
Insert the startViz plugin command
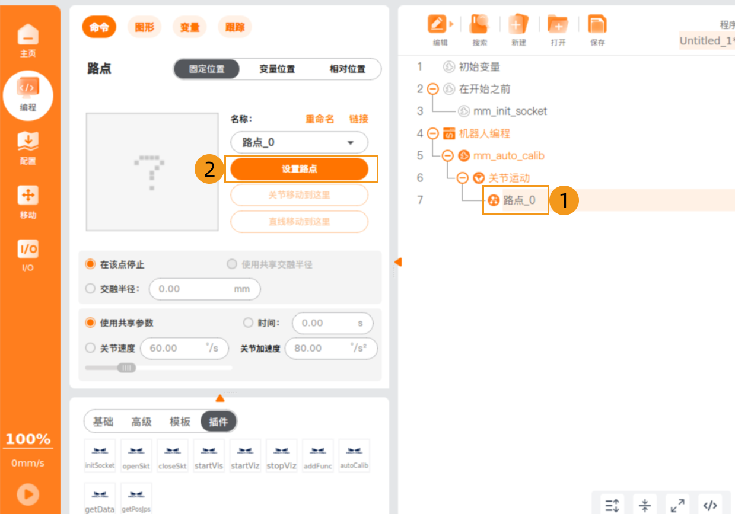tap(245, 455)
